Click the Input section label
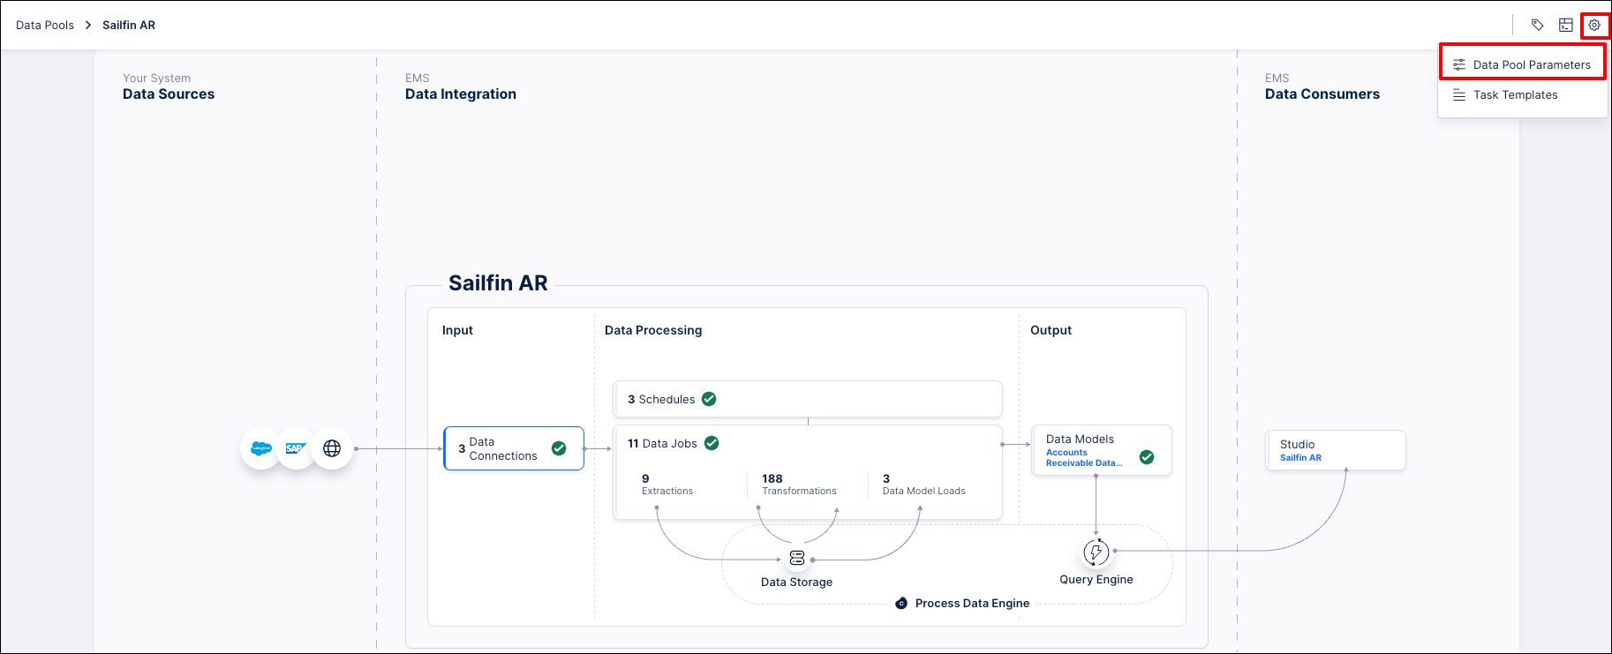 click(457, 330)
